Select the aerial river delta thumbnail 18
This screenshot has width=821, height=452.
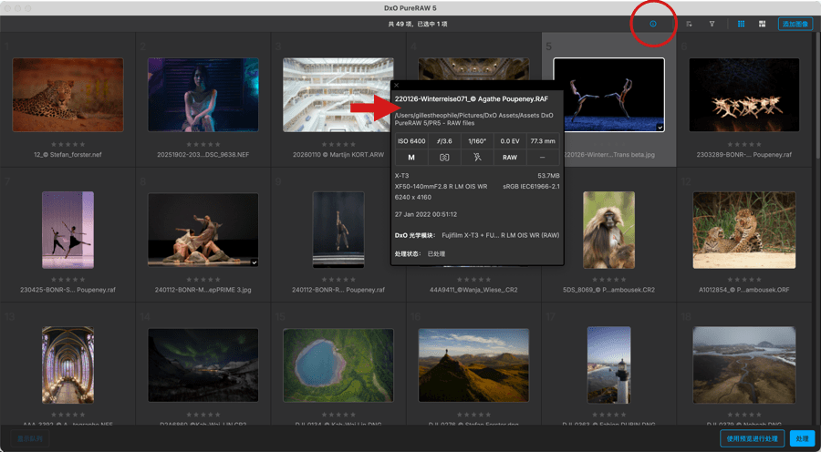[744, 365]
